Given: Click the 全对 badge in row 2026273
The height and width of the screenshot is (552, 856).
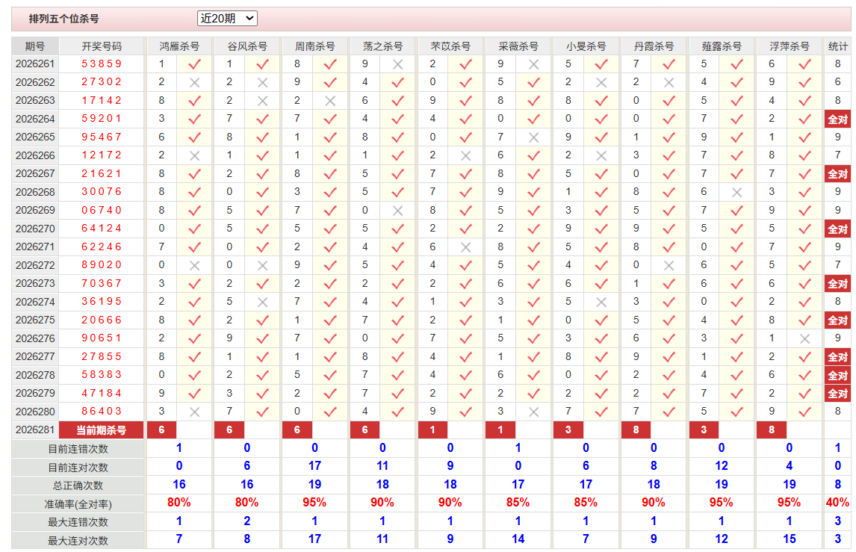Looking at the screenshot, I should [837, 284].
